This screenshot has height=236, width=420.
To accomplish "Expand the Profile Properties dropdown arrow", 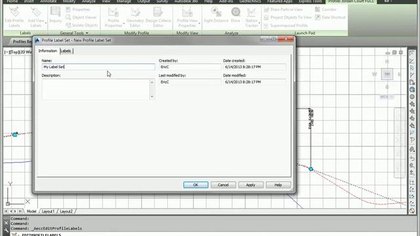I will 124,24.
